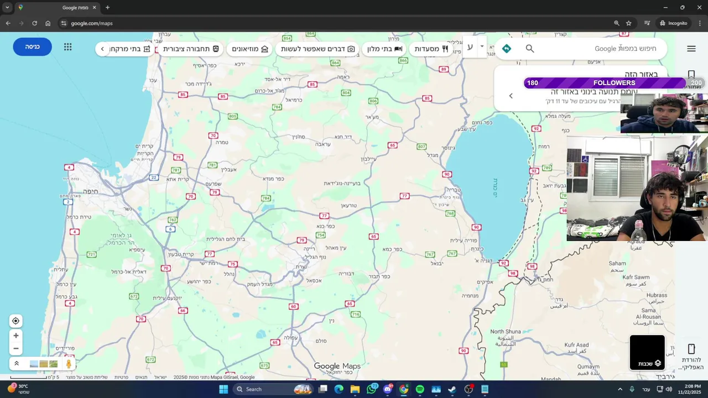The height and width of the screenshot is (398, 708).
Task: Open the Saved bookmark icon in sidebar
Action: [x=691, y=74]
